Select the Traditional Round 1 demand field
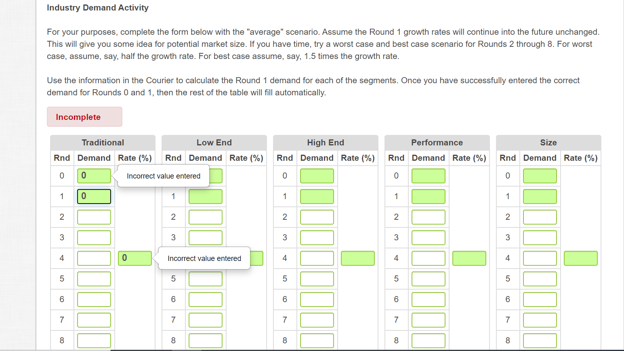 coord(94,196)
